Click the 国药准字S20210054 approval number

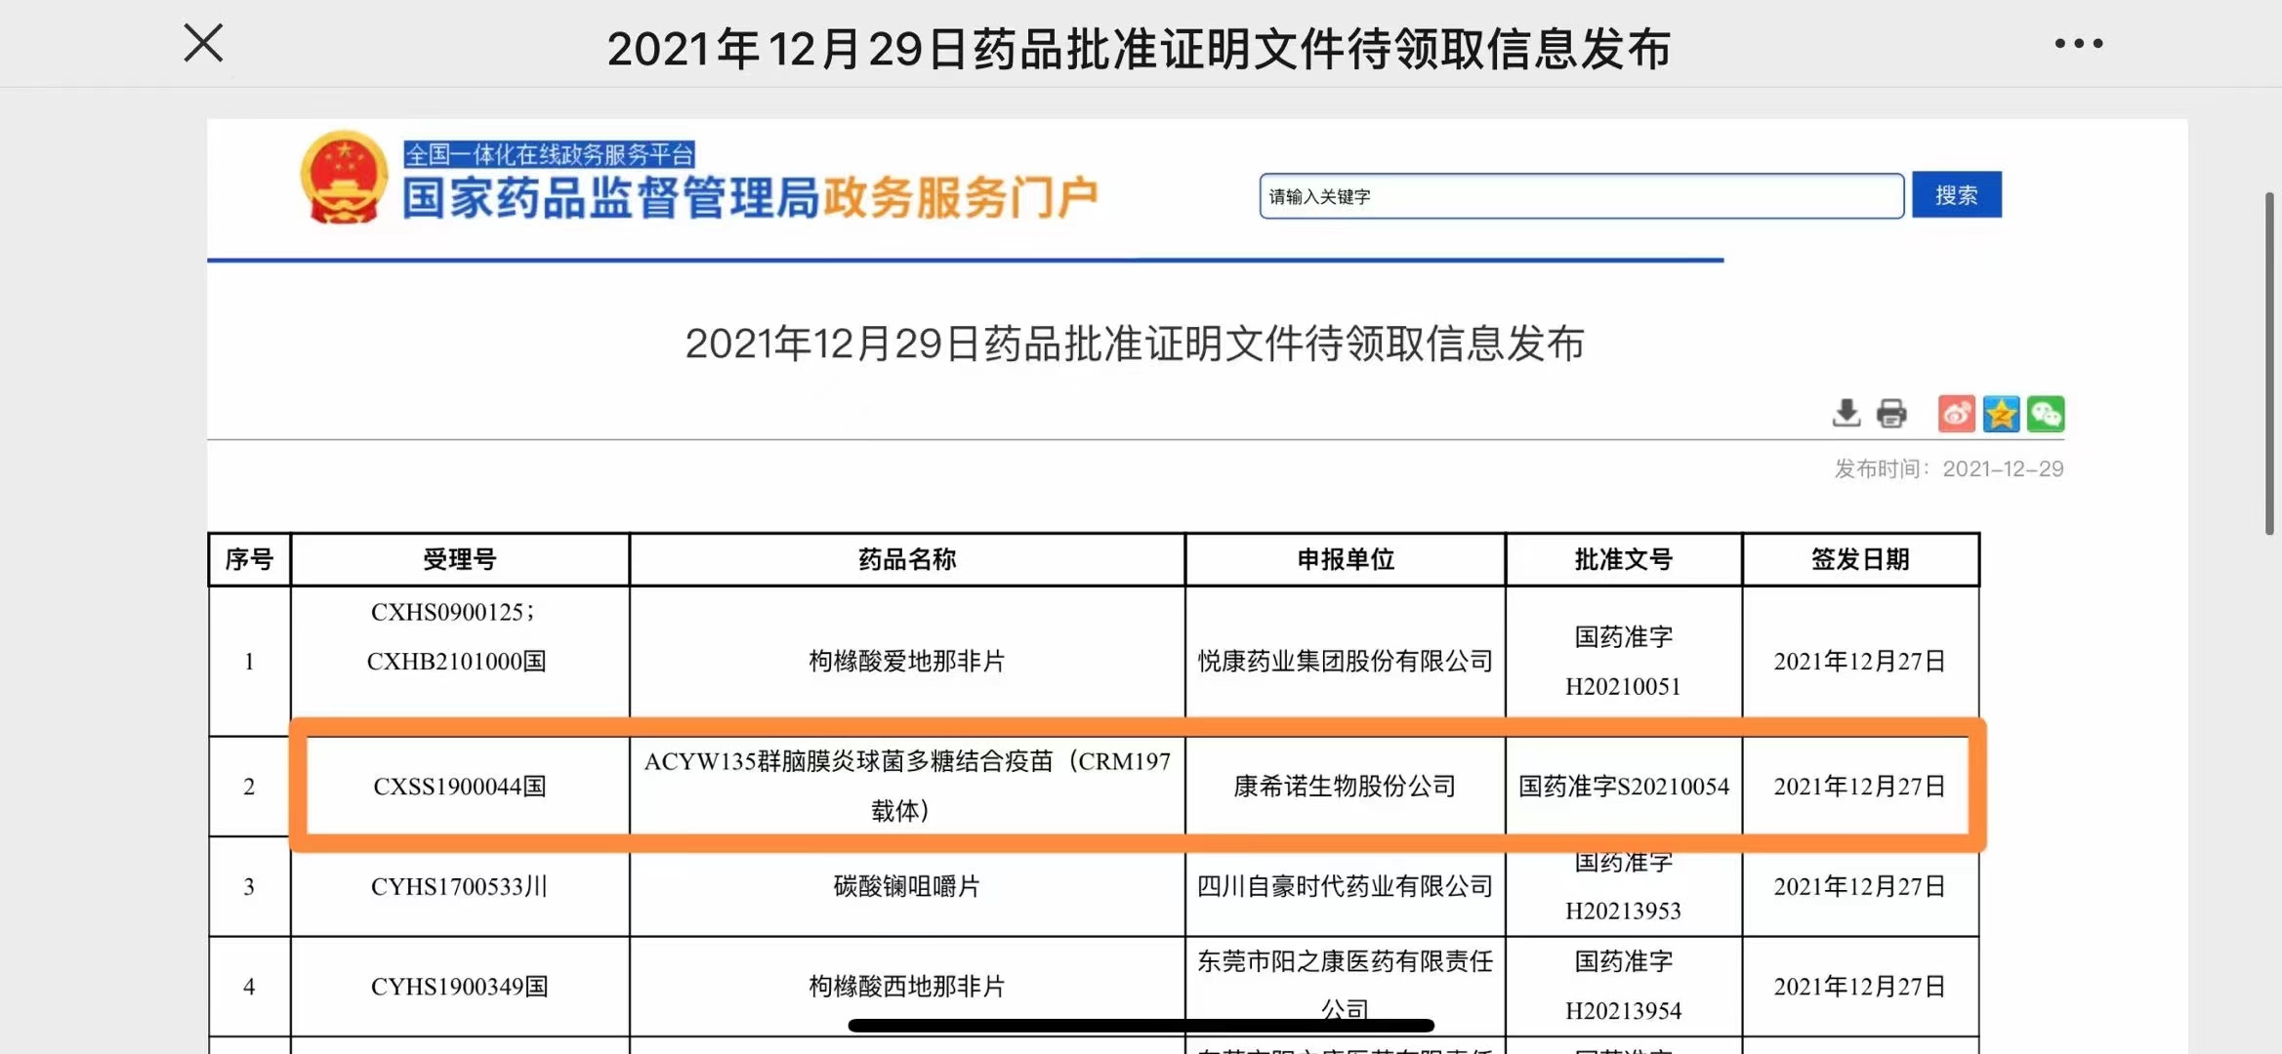click(x=1623, y=787)
